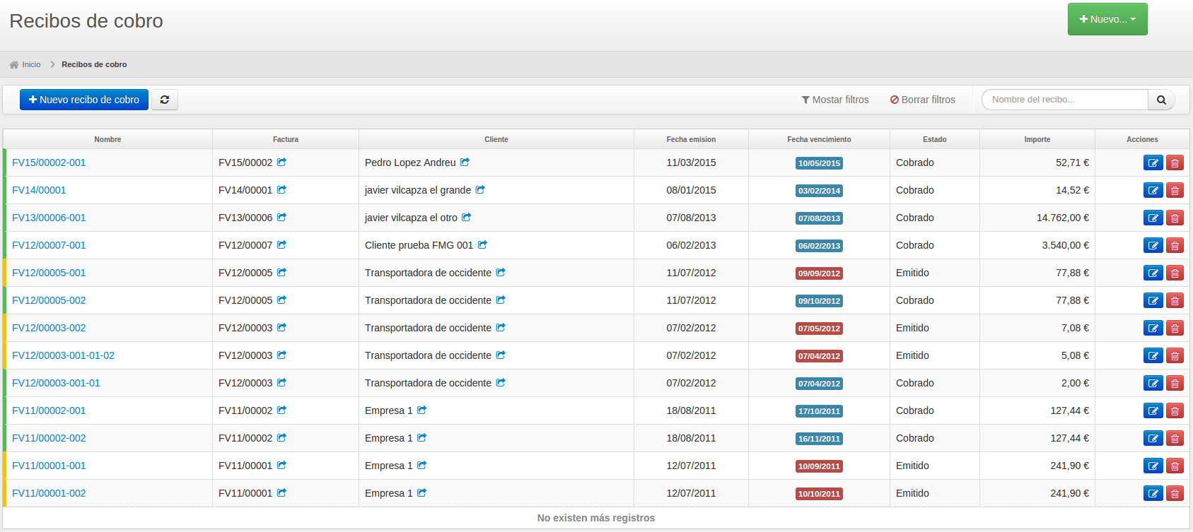Edit receipt FV12/00007-001

[x=1153, y=245]
